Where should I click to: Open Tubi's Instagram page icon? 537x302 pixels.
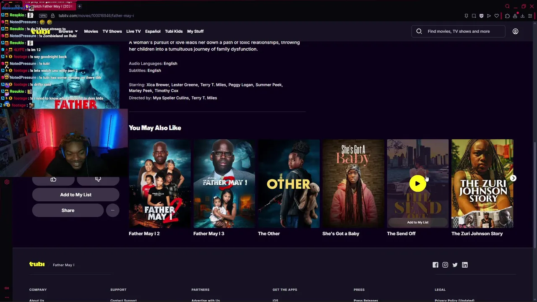pos(445,265)
